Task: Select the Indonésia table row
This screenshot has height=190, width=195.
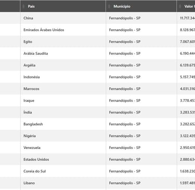Action: click(x=97, y=77)
